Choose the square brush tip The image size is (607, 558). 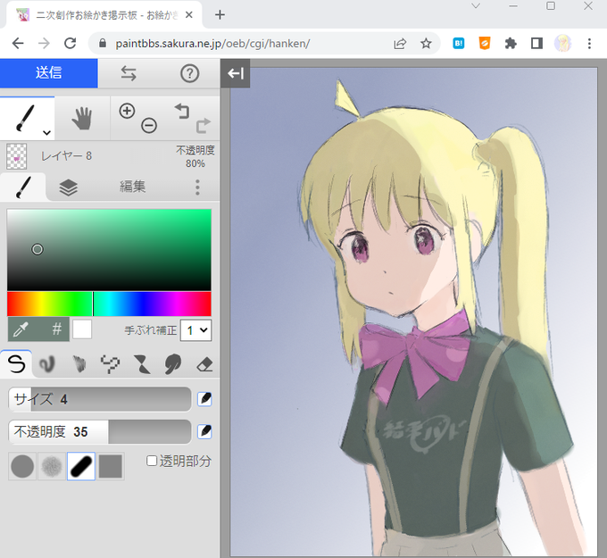click(111, 466)
